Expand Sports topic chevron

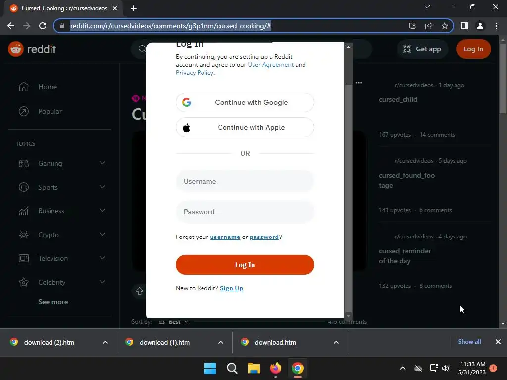[102, 187]
